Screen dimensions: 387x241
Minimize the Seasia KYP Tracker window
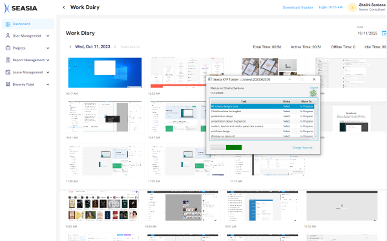coord(289,79)
